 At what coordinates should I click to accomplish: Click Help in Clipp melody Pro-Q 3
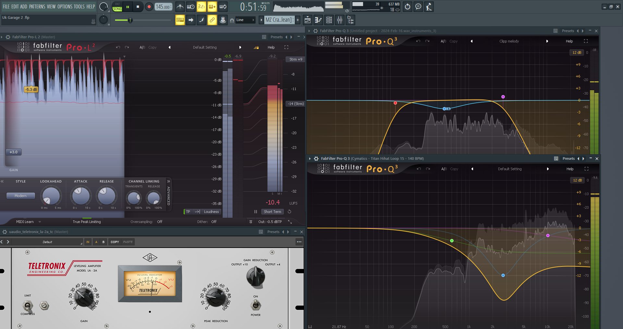coord(569,41)
